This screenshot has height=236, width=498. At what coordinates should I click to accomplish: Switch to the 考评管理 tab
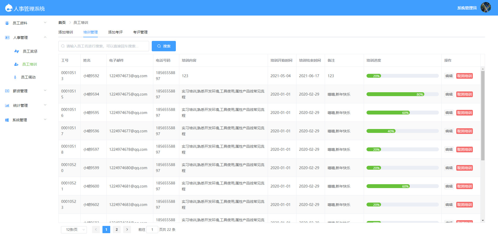coord(140,32)
